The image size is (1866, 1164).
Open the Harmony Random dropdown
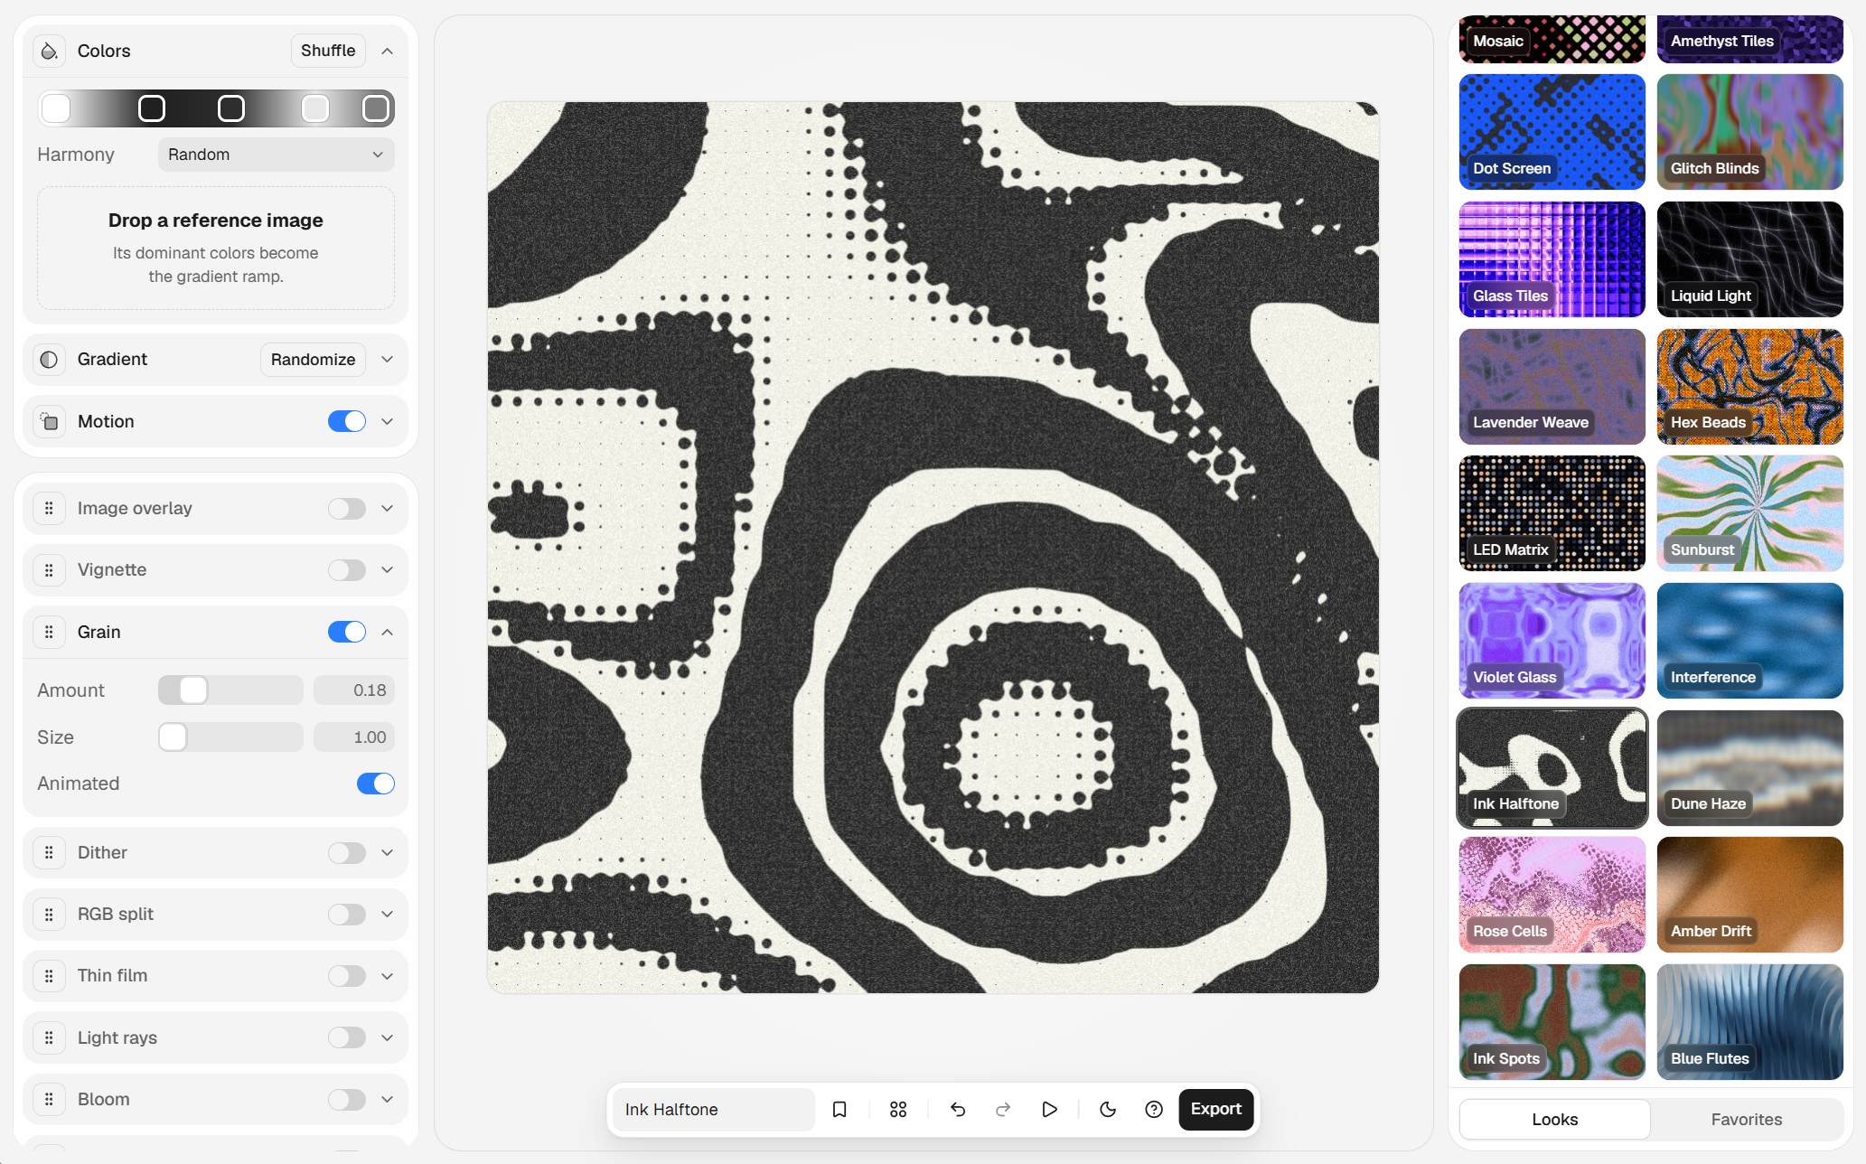pyautogui.click(x=277, y=155)
